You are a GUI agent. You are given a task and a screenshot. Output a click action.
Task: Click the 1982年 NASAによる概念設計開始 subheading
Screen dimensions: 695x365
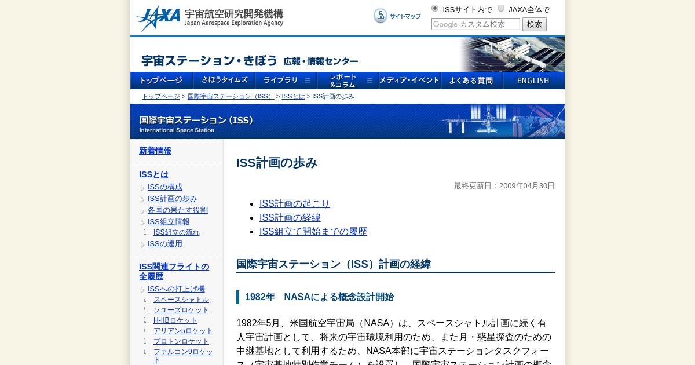319,297
